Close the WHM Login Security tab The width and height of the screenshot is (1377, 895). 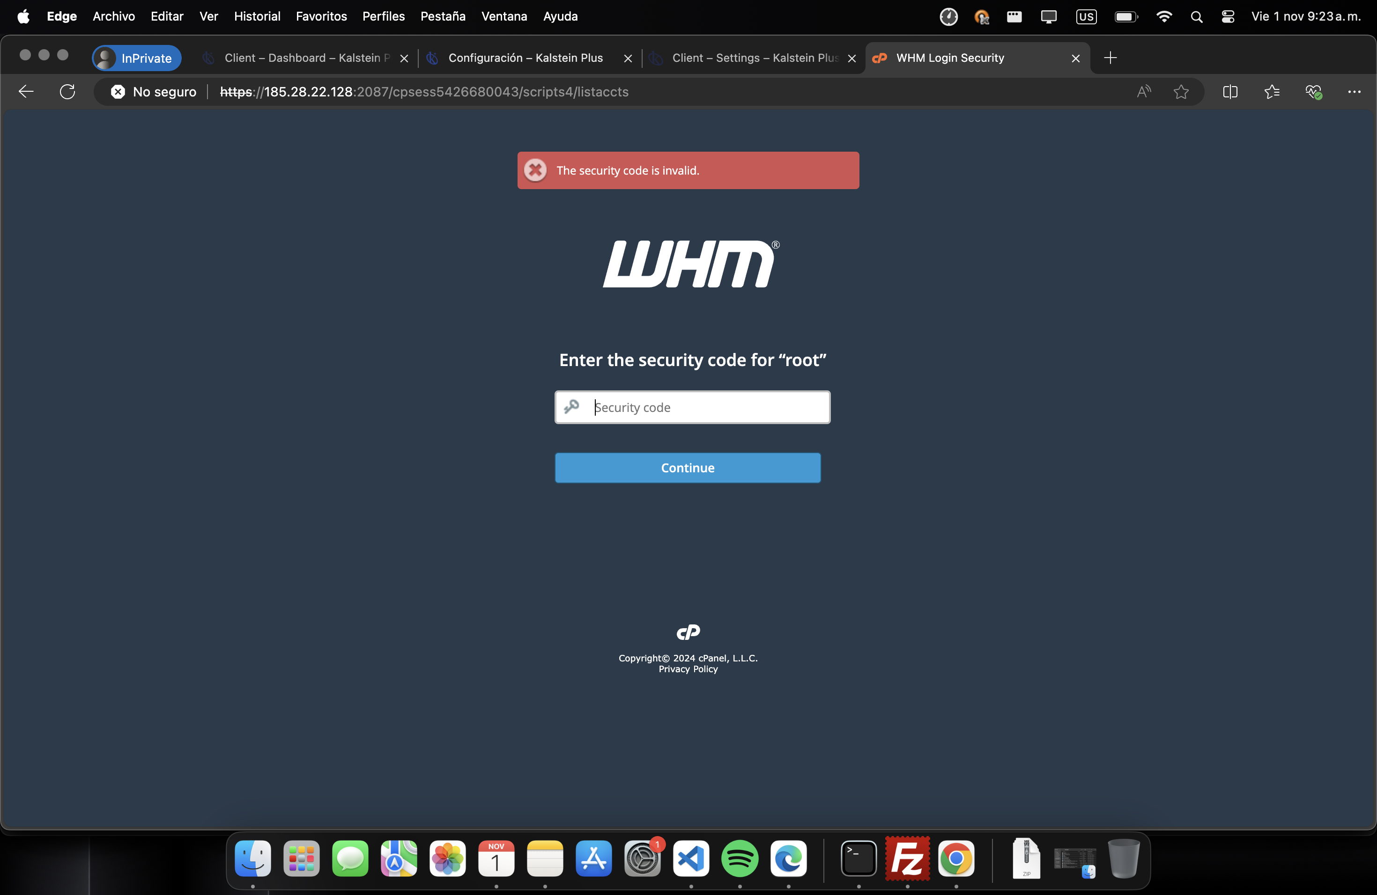[1075, 59]
